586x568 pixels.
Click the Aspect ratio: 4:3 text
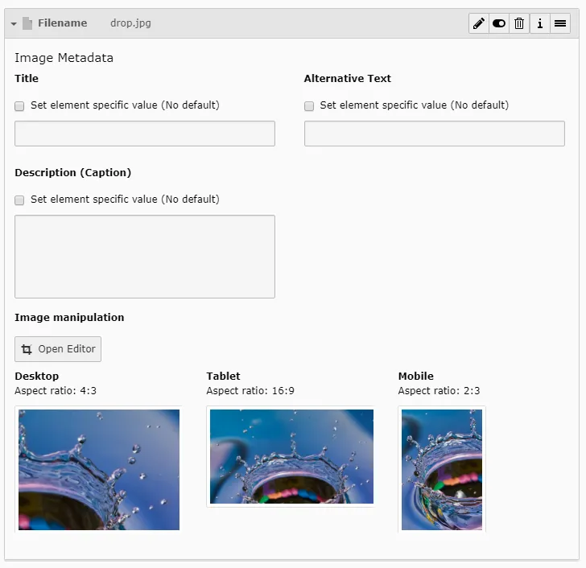(x=56, y=391)
